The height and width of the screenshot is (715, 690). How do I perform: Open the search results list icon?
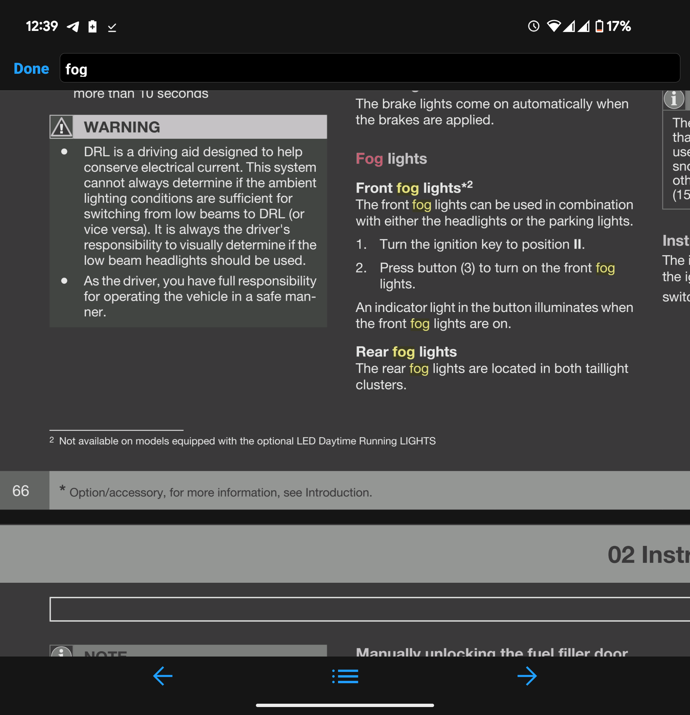(x=345, y=676)
